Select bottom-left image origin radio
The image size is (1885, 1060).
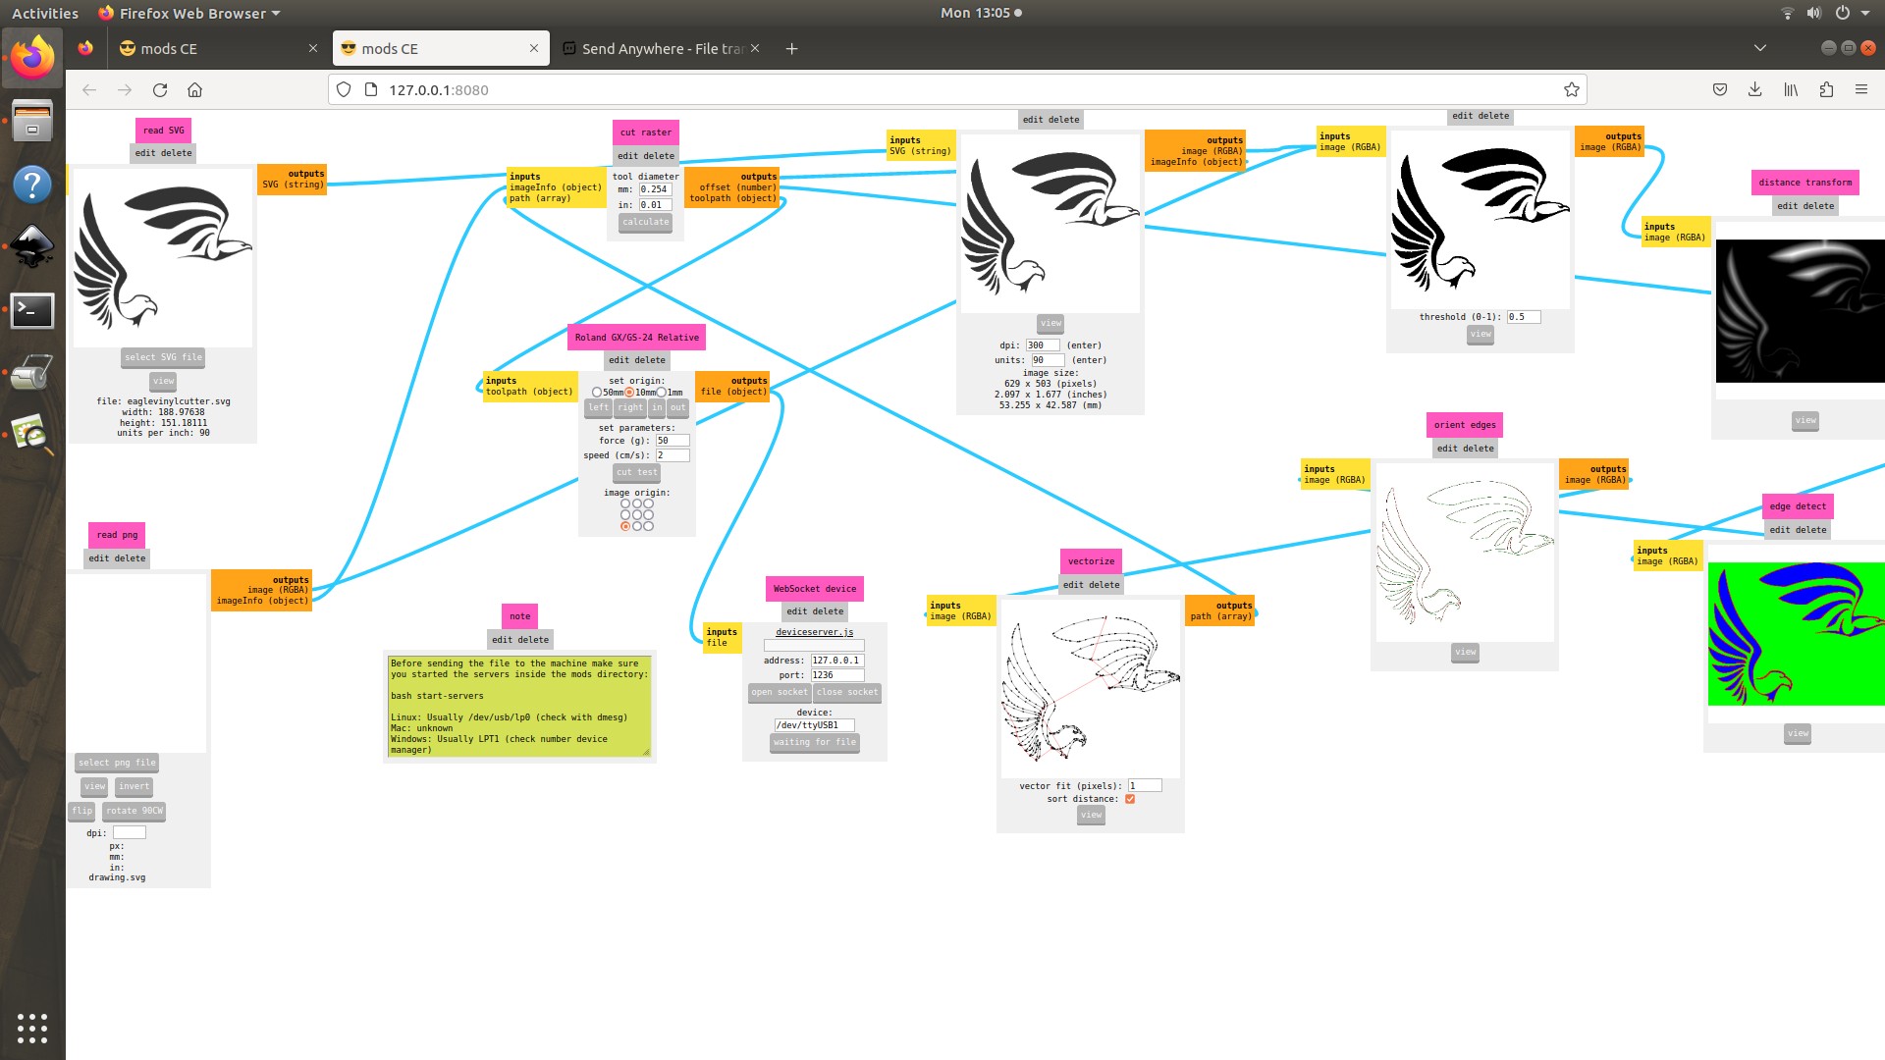625,526
